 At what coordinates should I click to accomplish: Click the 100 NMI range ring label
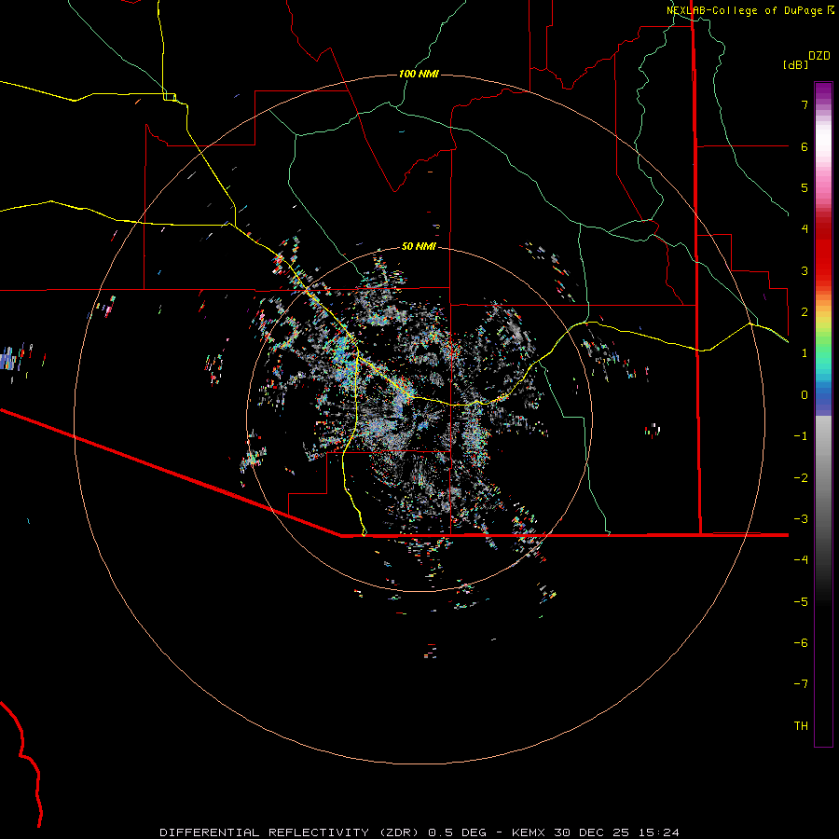click(419, 74)
